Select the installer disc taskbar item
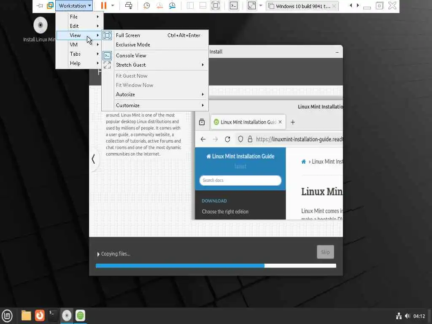 coord(66,316)
